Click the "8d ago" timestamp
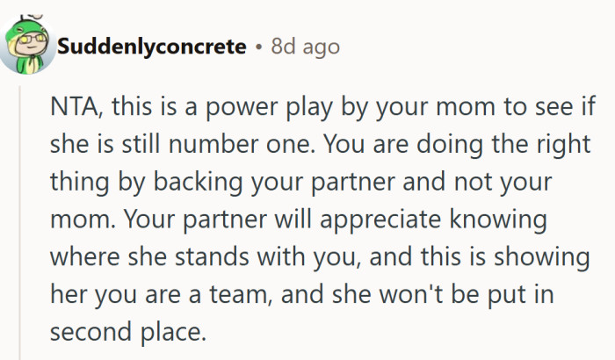The height and width of the screenshot is (360, 615). click(x=305, y=47)
